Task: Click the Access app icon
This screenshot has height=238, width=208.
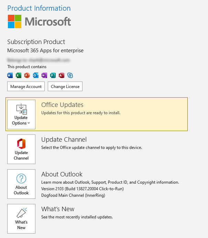Action: (62, 75)
